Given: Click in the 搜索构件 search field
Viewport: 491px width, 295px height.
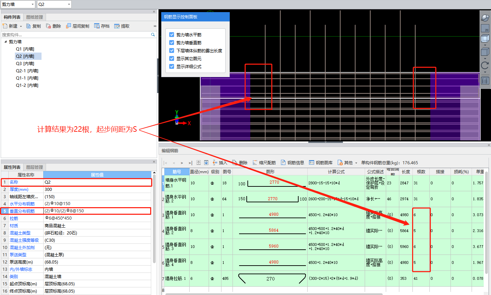Looking at the screenshot, I should click(x=76, y=35).
